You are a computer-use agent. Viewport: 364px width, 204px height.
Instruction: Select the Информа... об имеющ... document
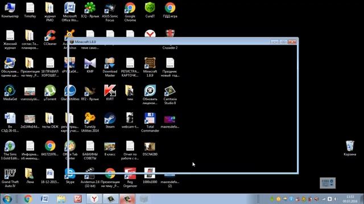(x=30, y=150)
